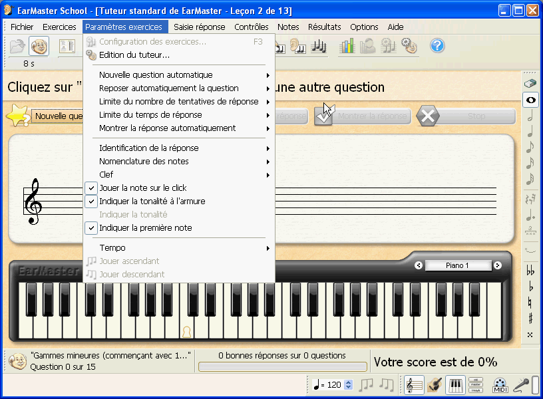Expand Montrer la réponse automatiquement submenu
This screenshot has width=543, height=399.
[x=179, y=128]
